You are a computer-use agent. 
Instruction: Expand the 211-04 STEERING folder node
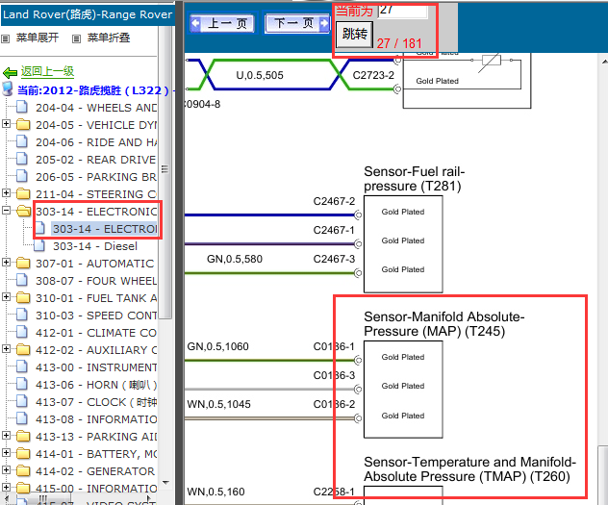pyautogui.click(x=7, y=194)
